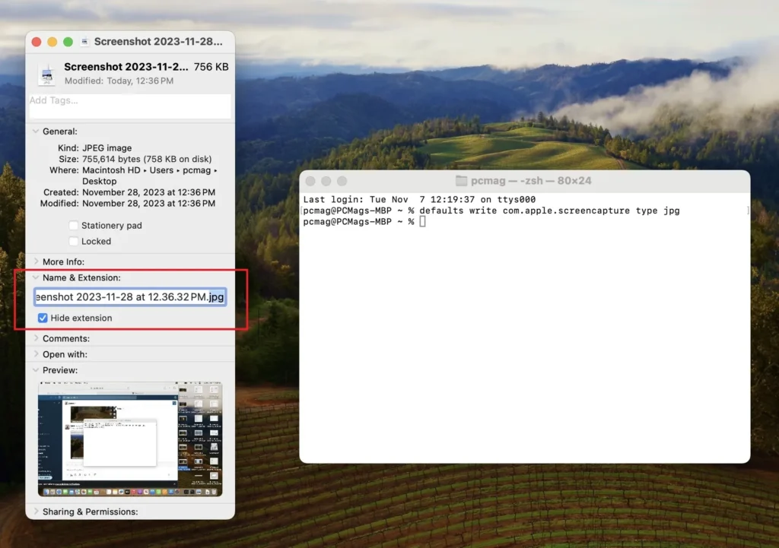Enable the Stationery pad checkbox
779x548 pixels.
(74, 226)
